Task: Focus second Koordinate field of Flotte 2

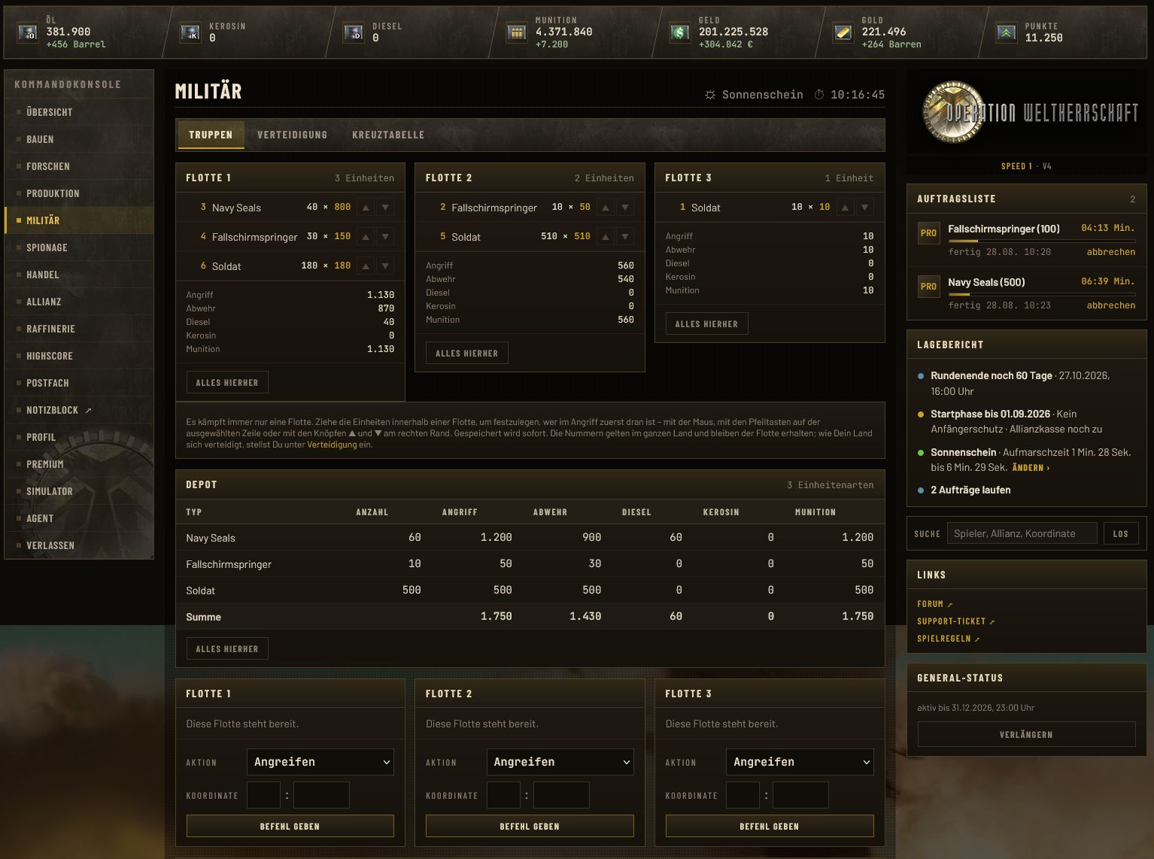Action: (561, 795)
